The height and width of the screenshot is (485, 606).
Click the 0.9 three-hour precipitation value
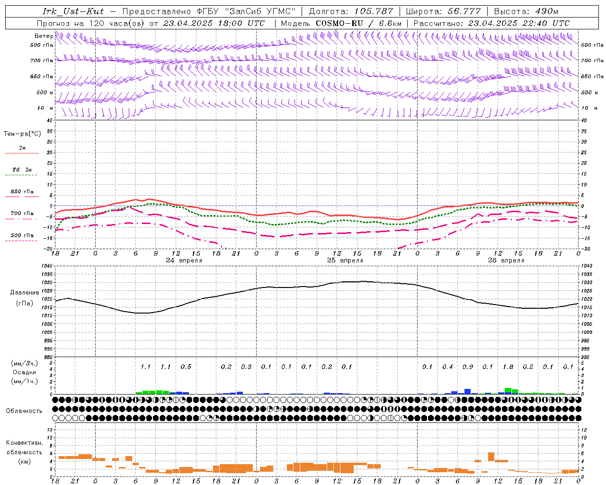468,367
